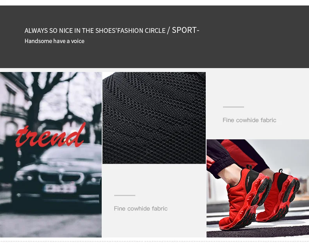Click the 'ALWAYS SO NICE IN THE SHOES'FASHION CIRCLE' heading

click(x=95, y=31)
